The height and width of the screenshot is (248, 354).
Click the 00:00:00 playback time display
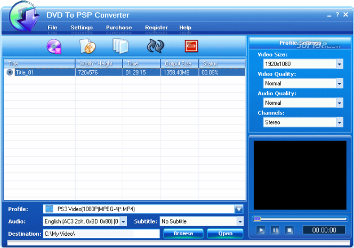click(x=324, y=230)
